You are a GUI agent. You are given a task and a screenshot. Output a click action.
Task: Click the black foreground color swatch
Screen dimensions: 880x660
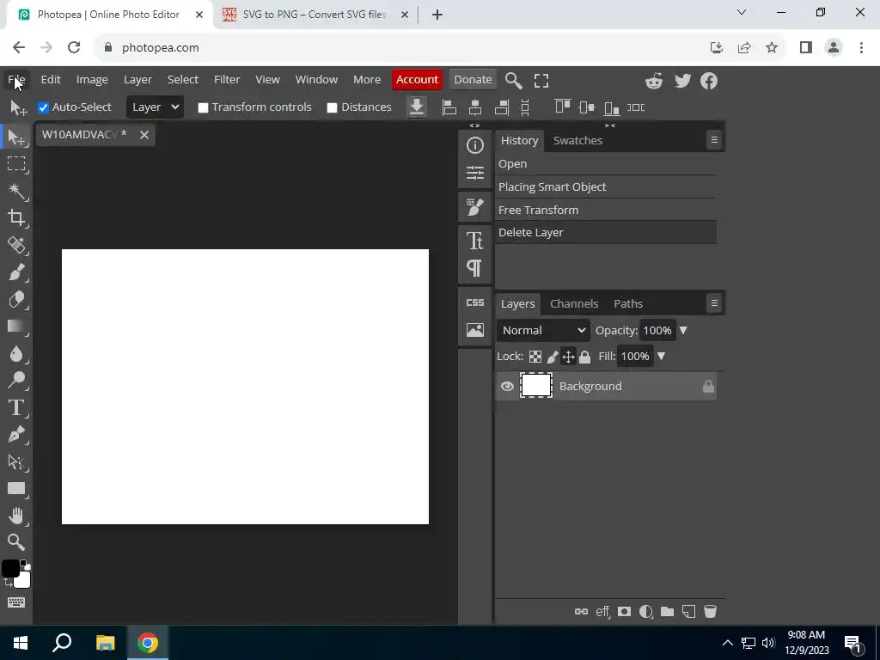10,568
